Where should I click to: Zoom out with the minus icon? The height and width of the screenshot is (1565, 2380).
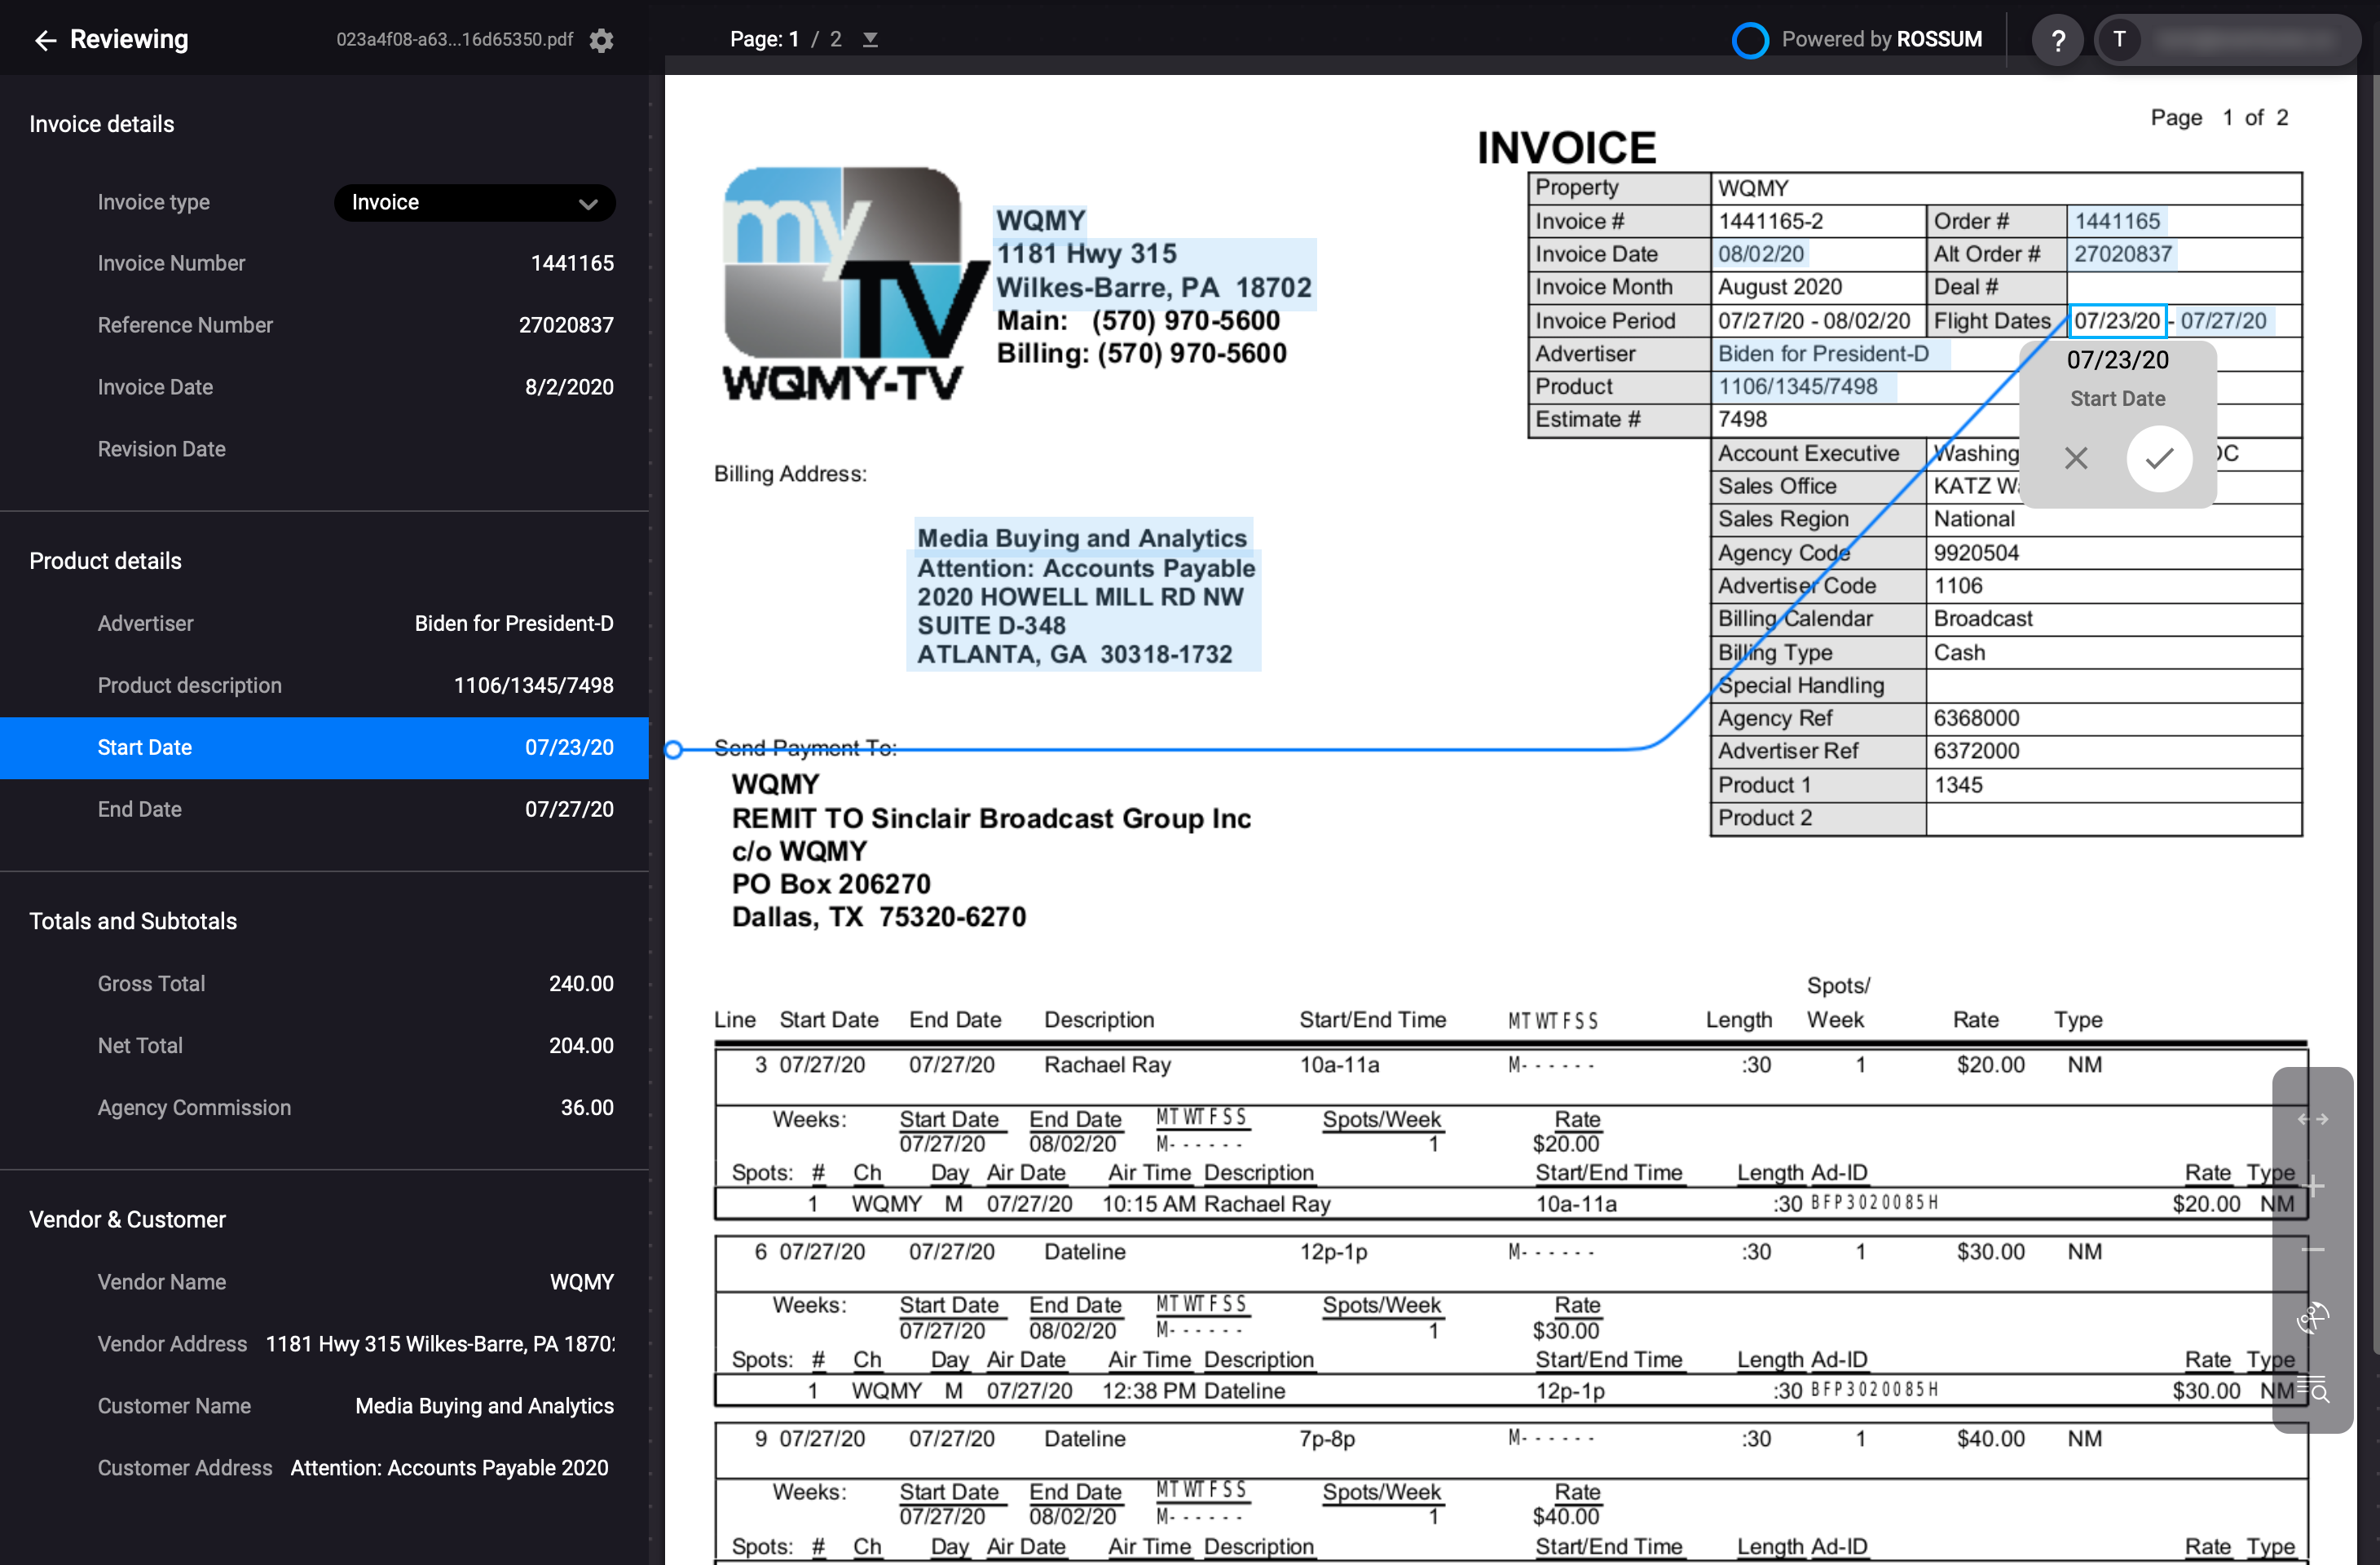pyautogui.click(x=2312, y=1250)
